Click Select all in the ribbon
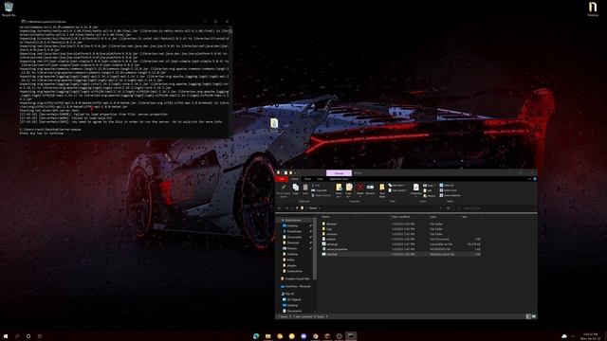 448,186
